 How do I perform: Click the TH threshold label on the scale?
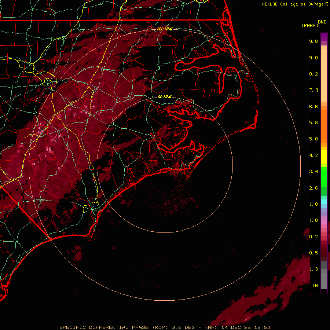tap(315, 286)
